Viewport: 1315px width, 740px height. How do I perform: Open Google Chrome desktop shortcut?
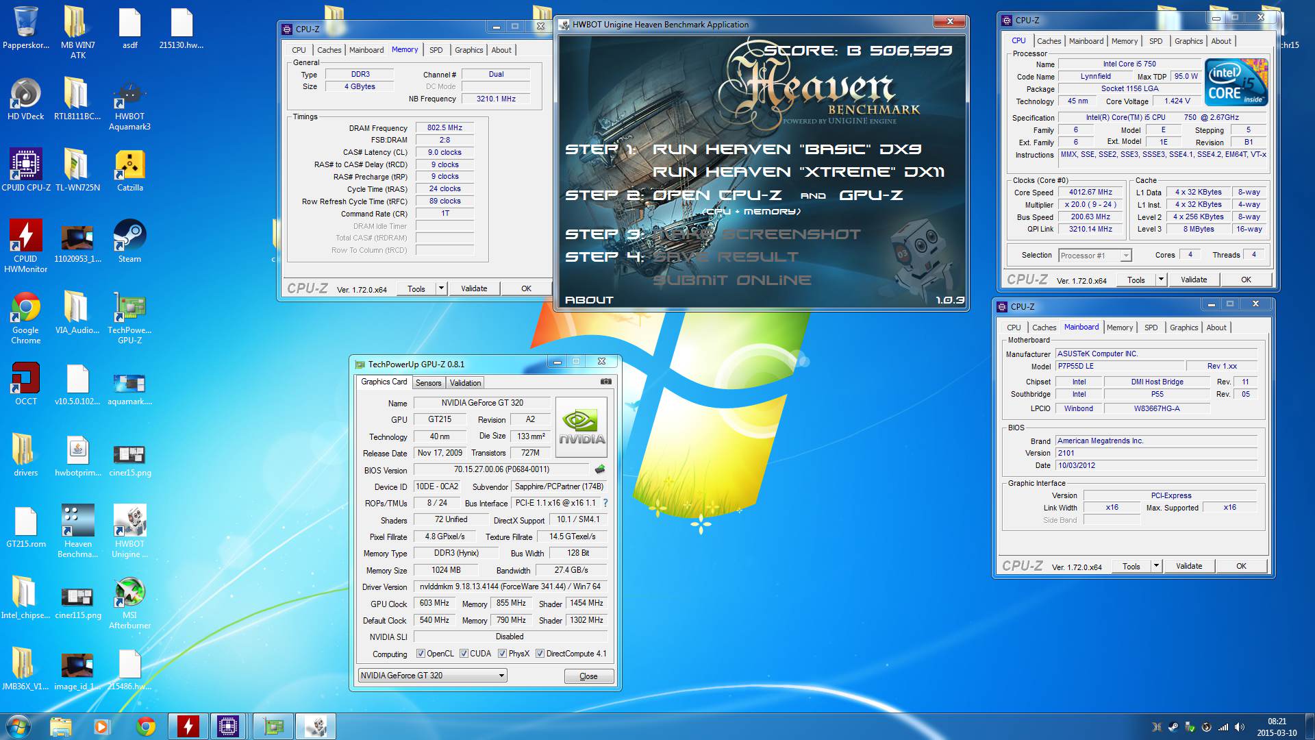point(26,318)
